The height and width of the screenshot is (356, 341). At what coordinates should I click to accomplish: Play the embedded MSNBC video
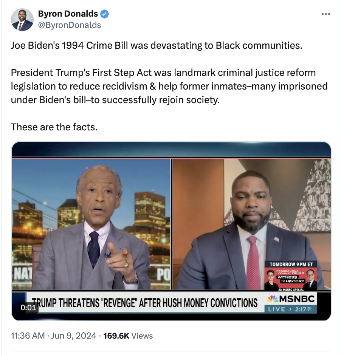click(x=171, y=231)
